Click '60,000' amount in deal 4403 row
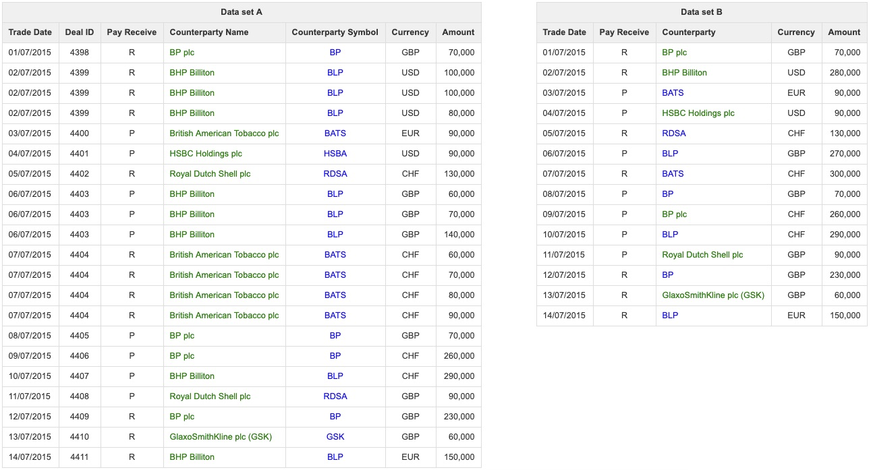Viewport: 871px width, 470px height. click(x=461, y=194)
